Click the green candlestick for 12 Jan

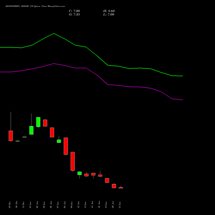point(80,173)
